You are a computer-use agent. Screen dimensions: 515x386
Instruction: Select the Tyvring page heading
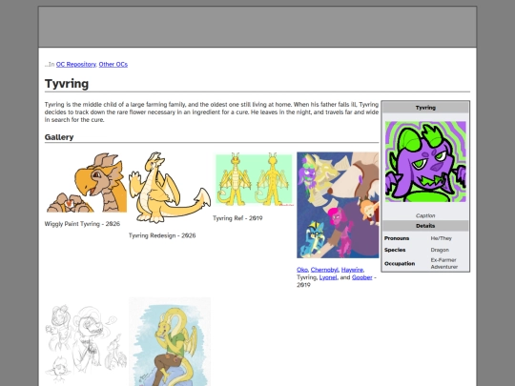[67, 84]
